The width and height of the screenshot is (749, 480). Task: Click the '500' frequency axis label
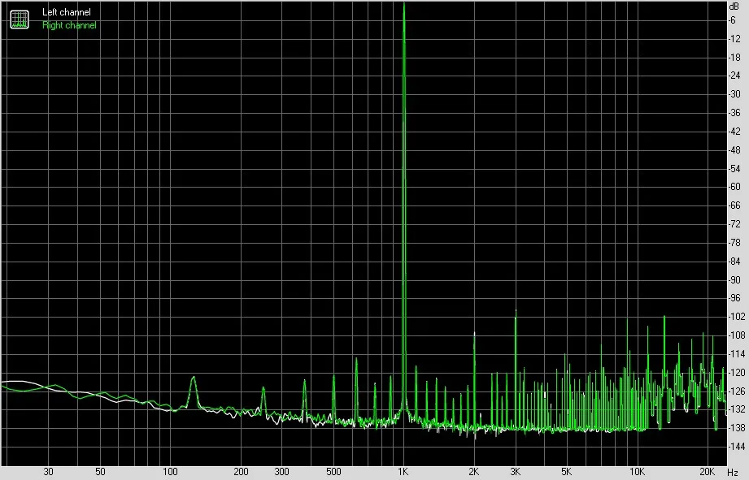333,472
